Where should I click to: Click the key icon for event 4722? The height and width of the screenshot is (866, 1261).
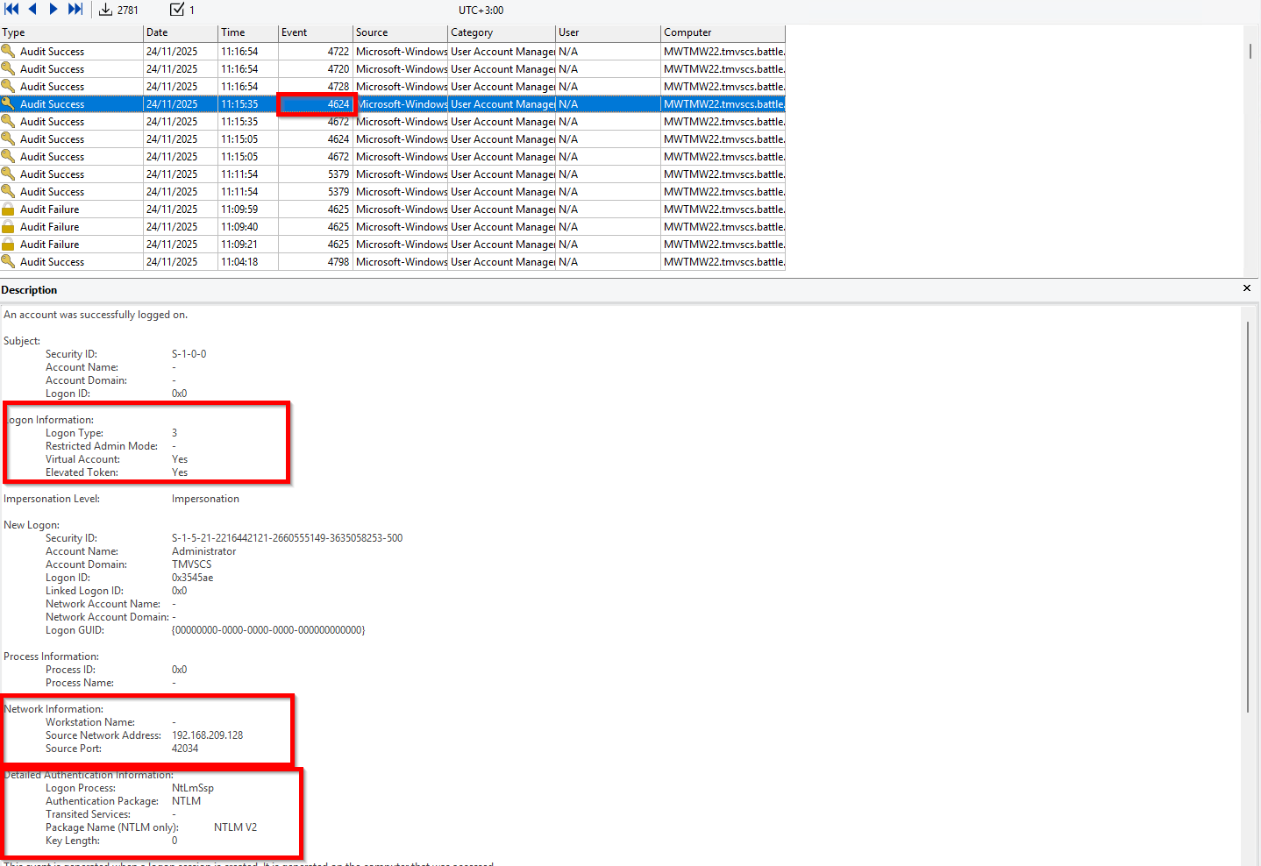(x=8, y=51)
